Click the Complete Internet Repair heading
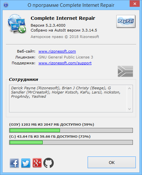The width and height of the screenshot is (142, 175). coord(63,18)
